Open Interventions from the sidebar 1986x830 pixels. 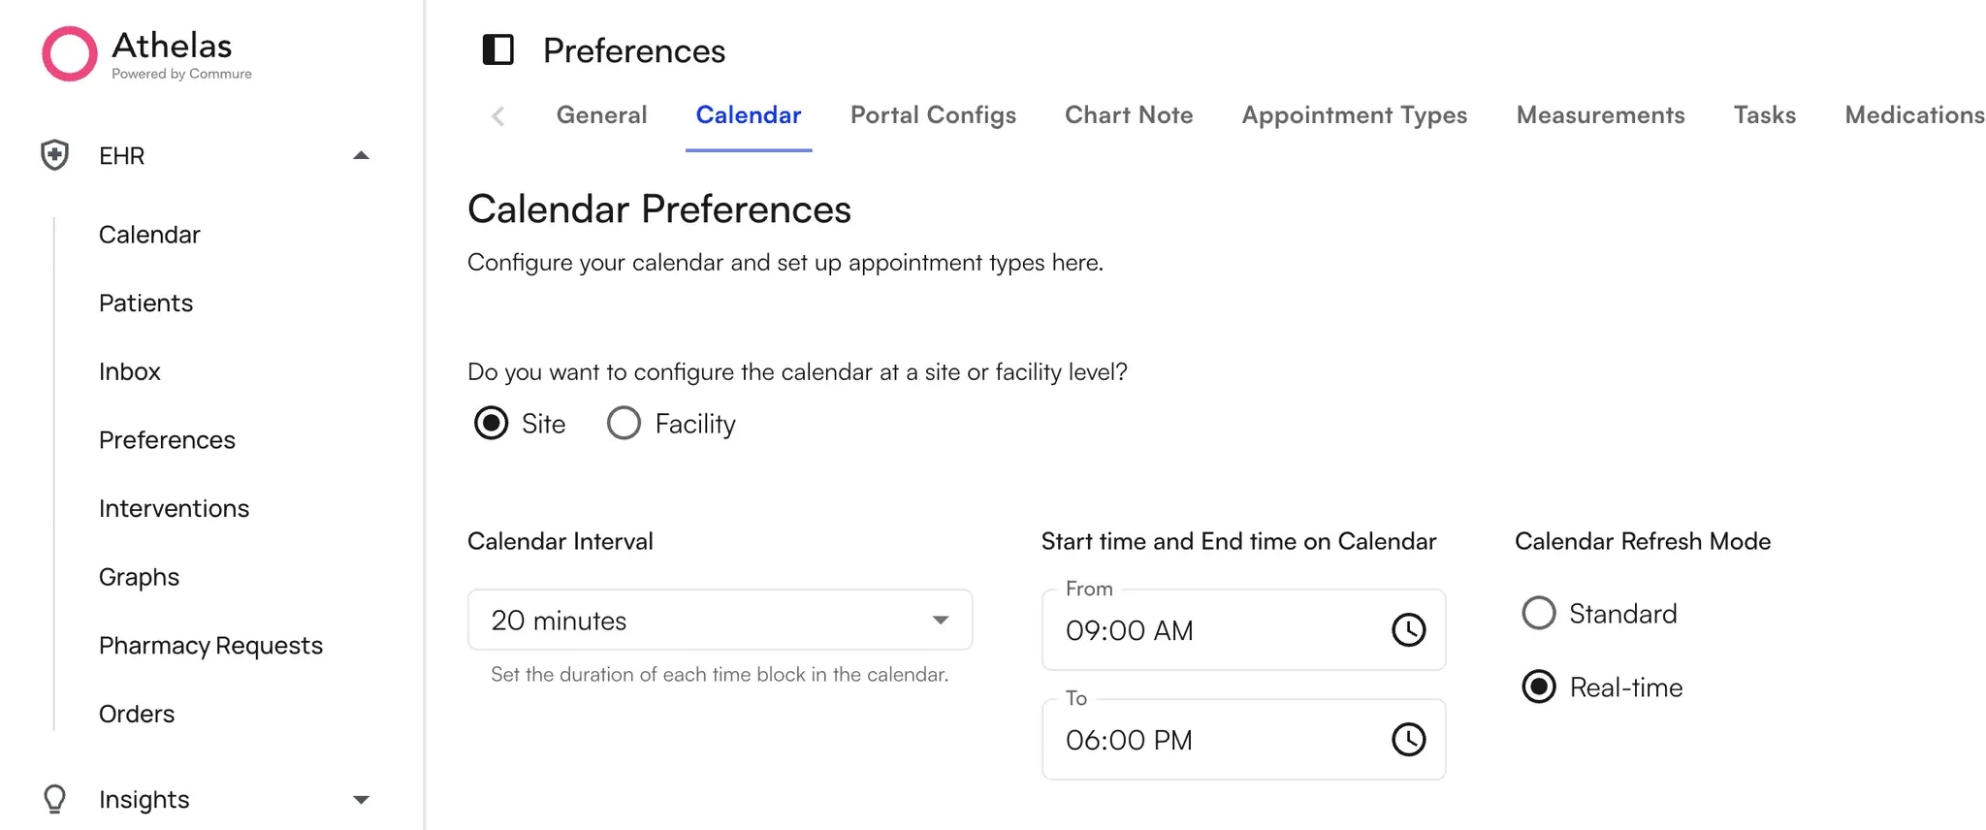(174, 507)
